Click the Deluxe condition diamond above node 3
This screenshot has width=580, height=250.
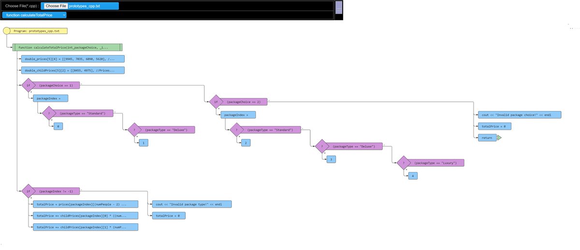(x=322, y=146)
